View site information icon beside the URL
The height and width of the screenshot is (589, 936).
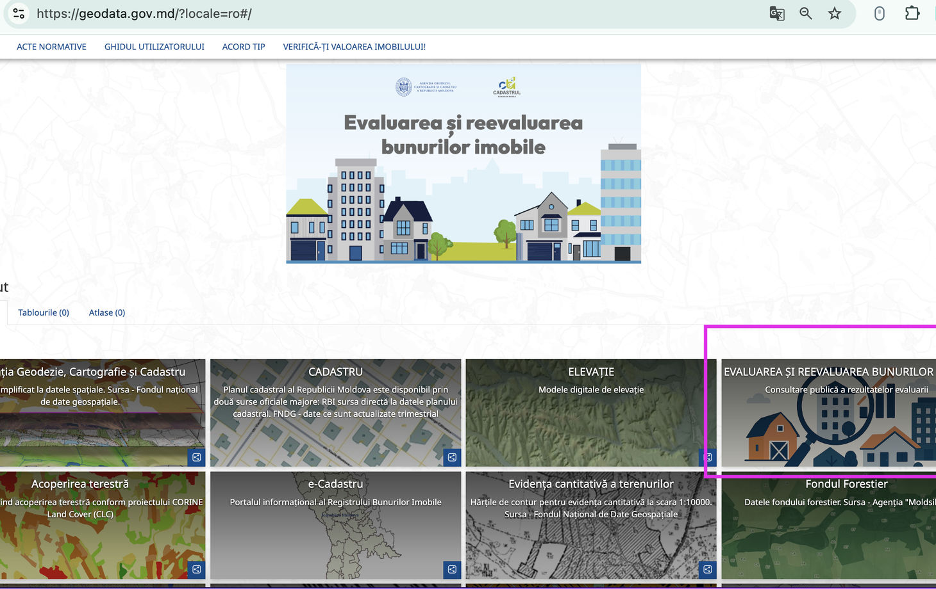[19, 13]
